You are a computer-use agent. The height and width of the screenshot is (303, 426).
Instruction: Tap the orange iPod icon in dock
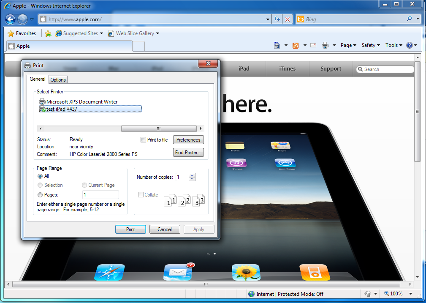pos(315,272)
